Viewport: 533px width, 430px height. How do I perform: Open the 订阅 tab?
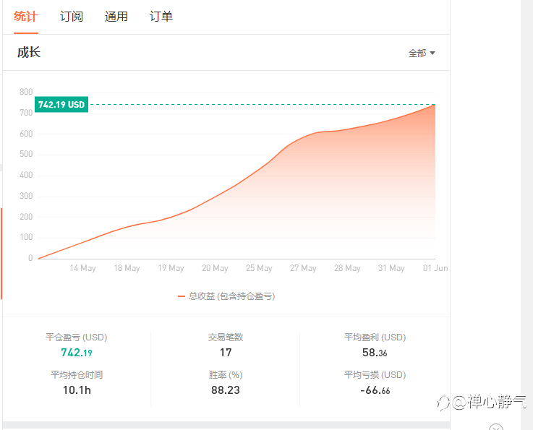(x=72, y=17)
